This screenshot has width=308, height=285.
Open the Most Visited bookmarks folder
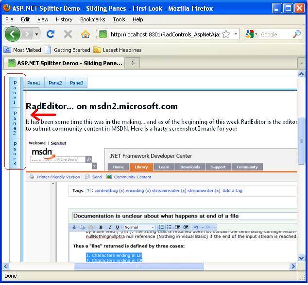[x=22, y=50]
